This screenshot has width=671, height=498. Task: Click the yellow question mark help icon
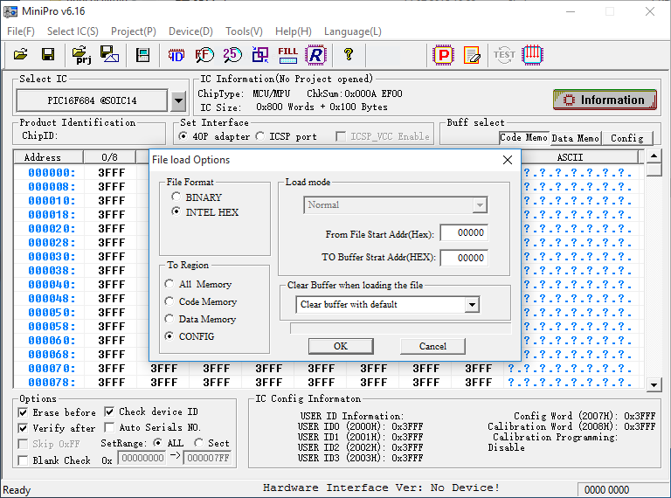click(349, 55)
